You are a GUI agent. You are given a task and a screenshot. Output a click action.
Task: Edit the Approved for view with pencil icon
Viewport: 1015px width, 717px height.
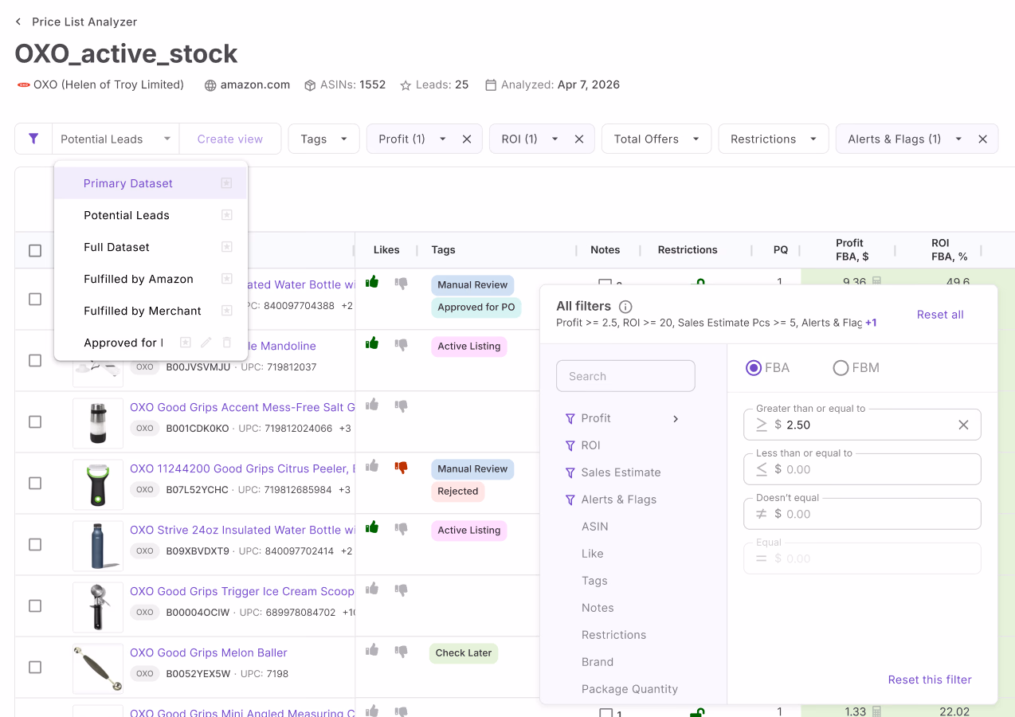tap(206, 343)
